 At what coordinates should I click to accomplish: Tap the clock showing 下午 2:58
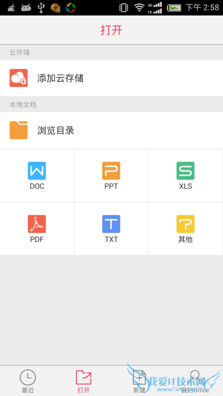click(202, 8)
